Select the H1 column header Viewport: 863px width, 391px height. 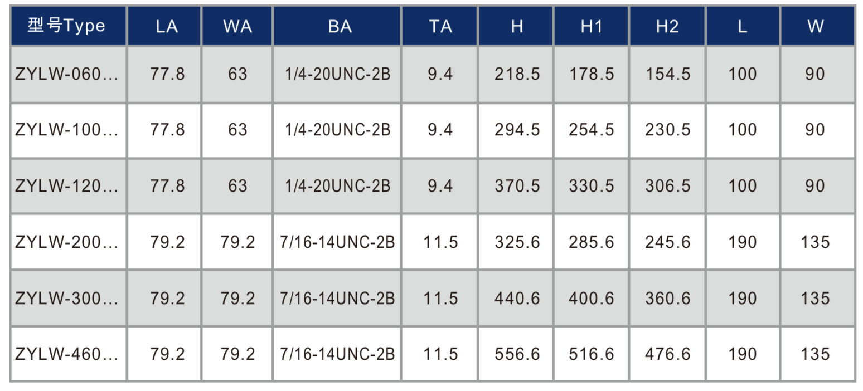591,26
